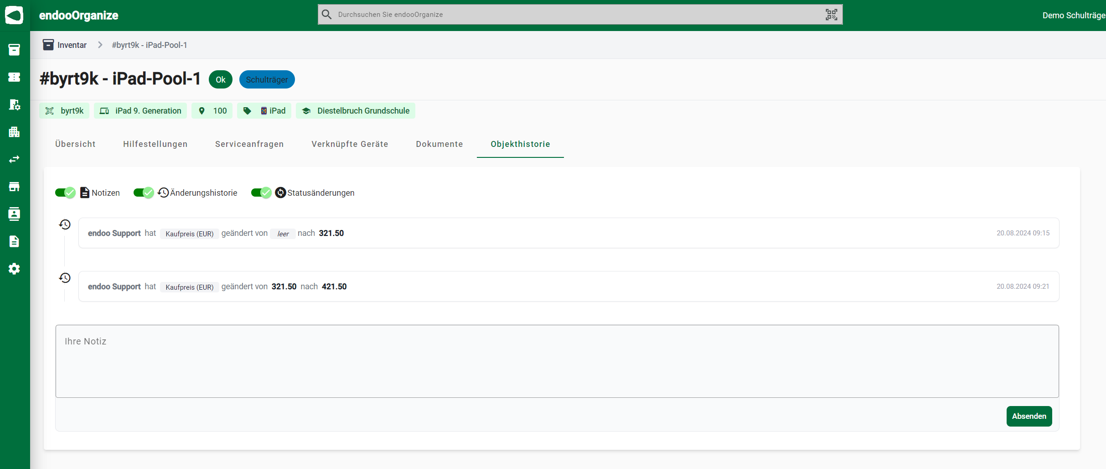The image size is (1106, 469).
Task: Click the value 421.50
Action: 334,287
